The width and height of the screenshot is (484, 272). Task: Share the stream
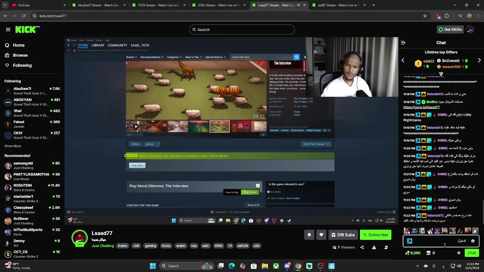tap(362, 247)
